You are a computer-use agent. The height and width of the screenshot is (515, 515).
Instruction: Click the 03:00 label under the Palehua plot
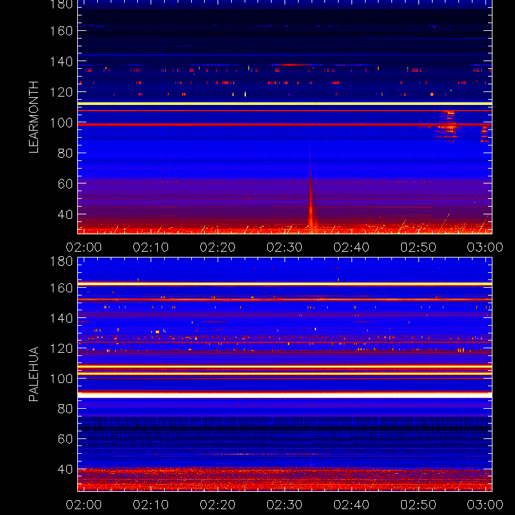[485, 505]
